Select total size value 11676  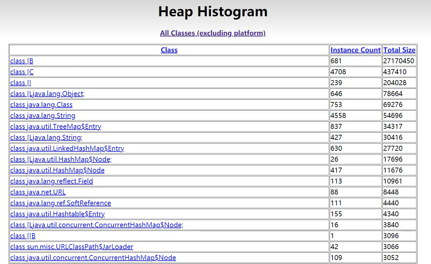click(393, 170)
